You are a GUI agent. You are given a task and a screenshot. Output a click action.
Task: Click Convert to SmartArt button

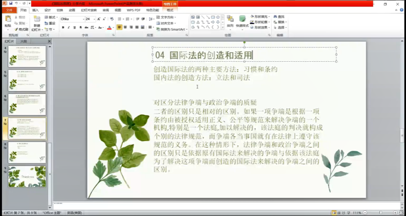point(171,29)
